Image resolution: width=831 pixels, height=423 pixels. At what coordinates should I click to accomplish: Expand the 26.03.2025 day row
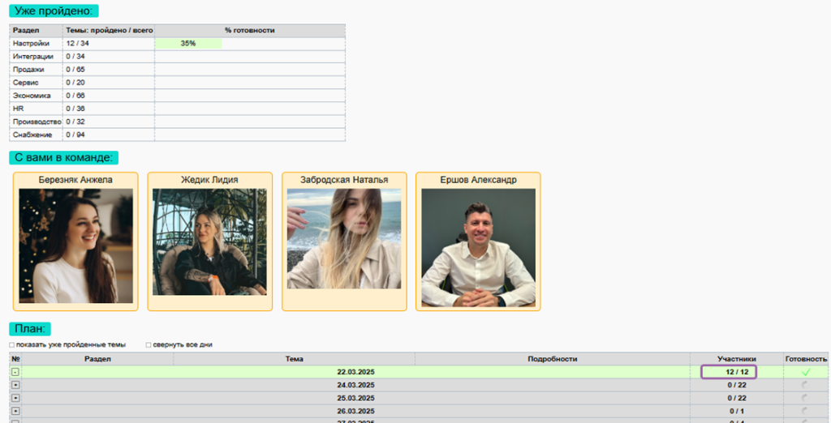click(15, 411)
